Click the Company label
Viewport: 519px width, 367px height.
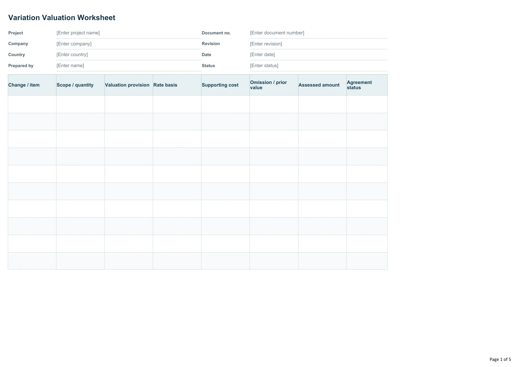[x=18, y=43]
